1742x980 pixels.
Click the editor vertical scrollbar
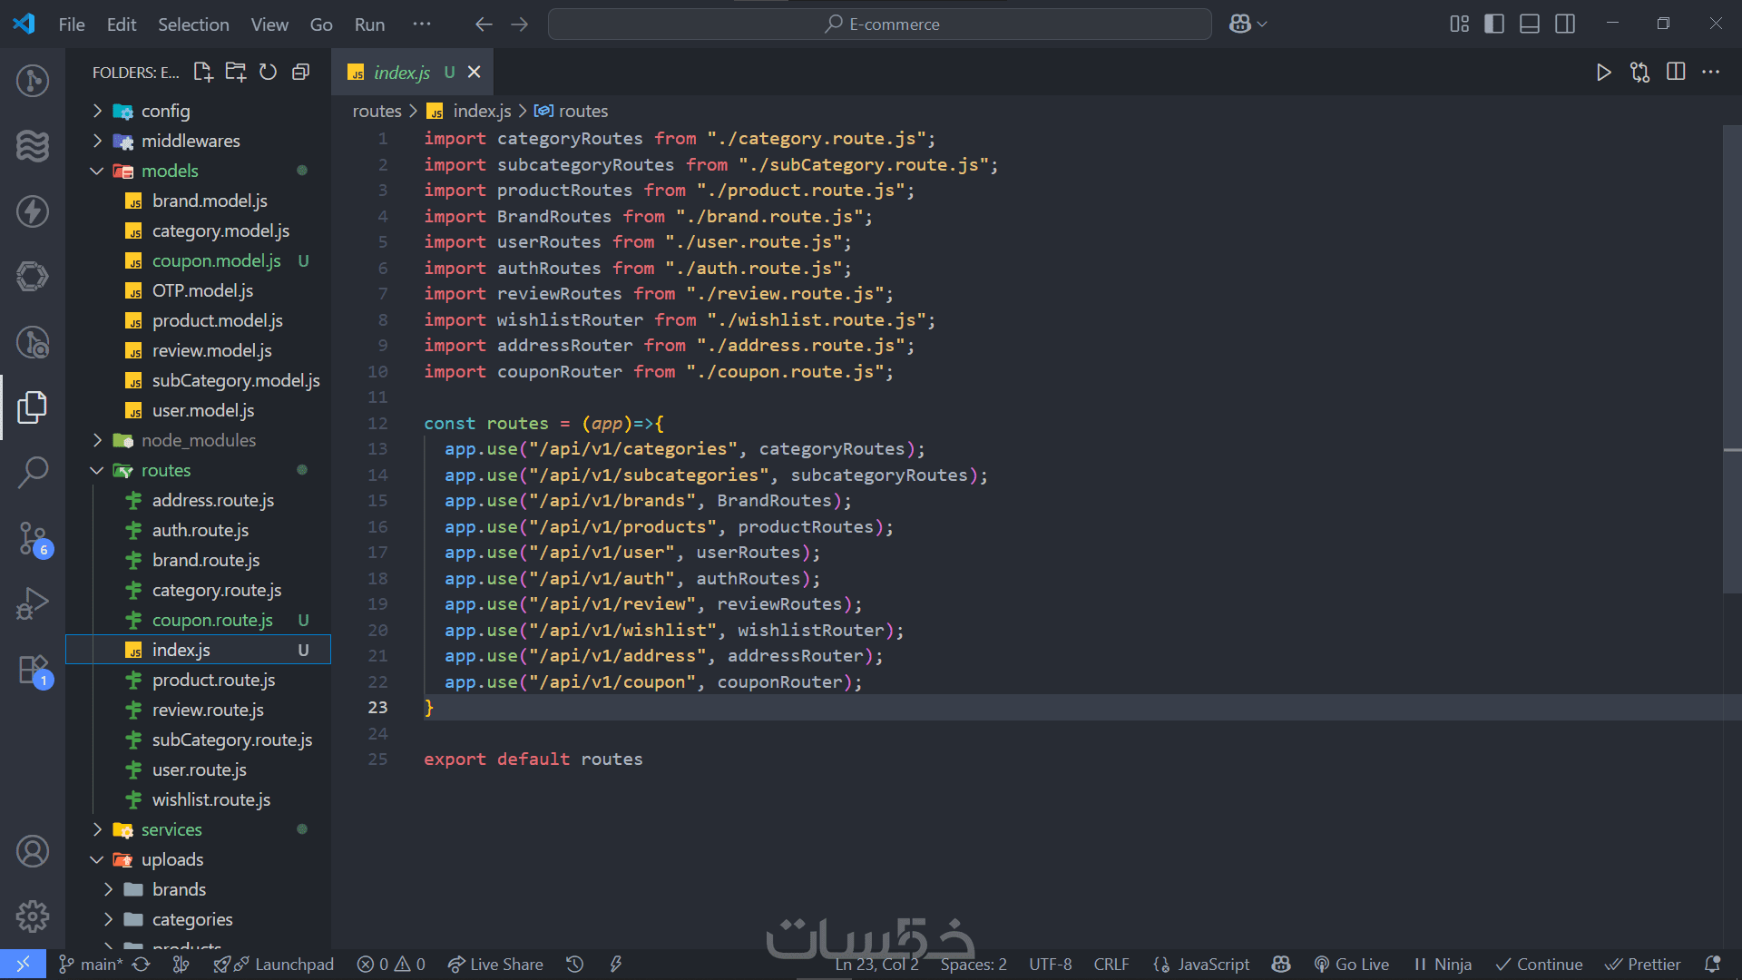[1732, 363]
